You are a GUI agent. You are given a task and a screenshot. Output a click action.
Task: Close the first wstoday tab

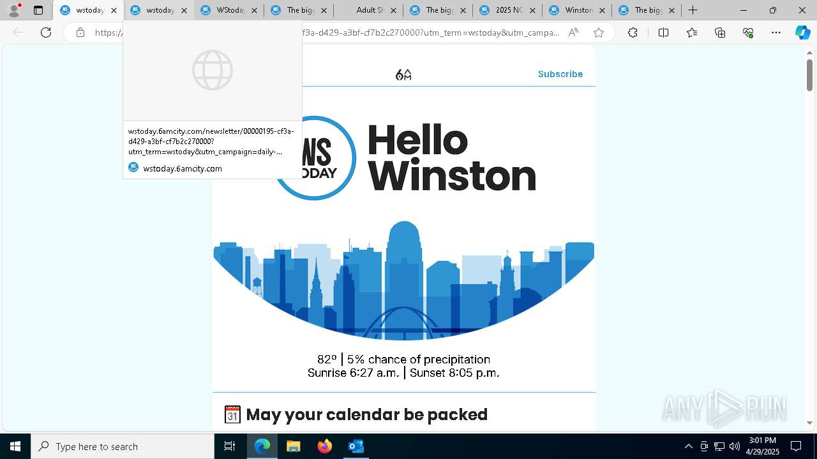click(114, 10)
